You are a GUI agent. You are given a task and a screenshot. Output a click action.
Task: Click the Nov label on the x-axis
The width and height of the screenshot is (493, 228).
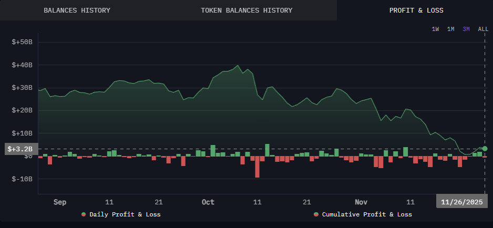pos(361,202)
